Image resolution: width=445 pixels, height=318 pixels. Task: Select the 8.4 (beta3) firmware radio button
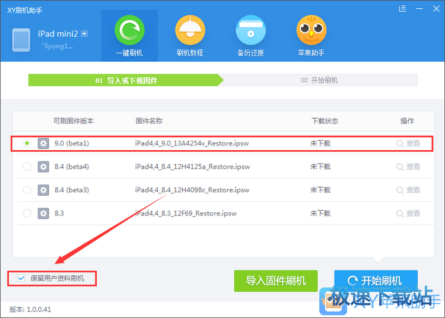pos(27,190)
